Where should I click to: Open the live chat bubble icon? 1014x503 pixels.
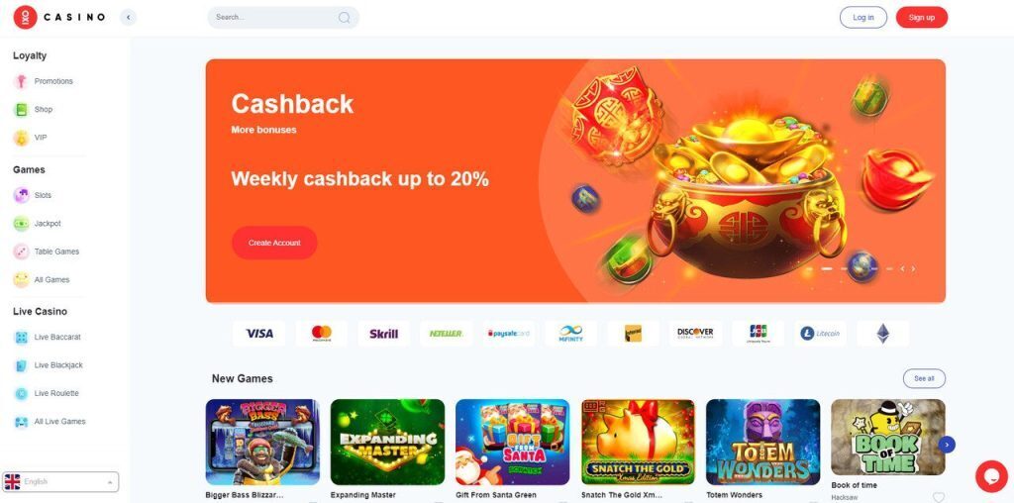pos(991,476)
